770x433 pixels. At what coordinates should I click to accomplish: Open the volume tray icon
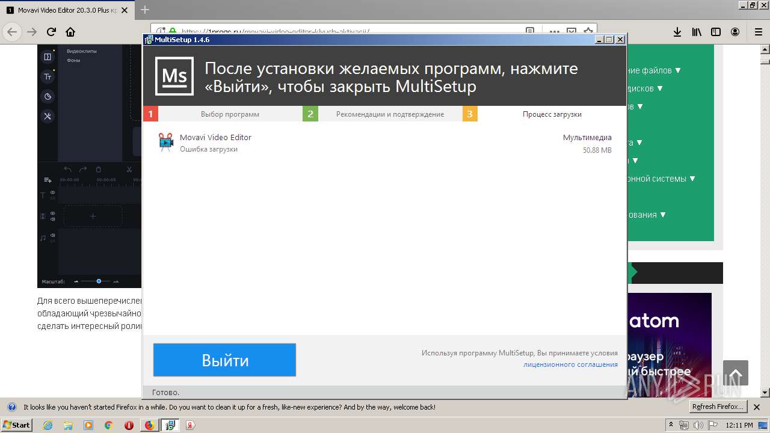point(698,425)
